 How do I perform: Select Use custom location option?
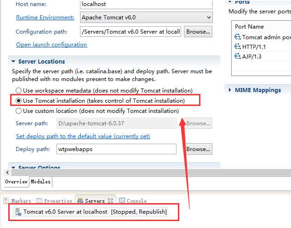click(x=18, y=111)
